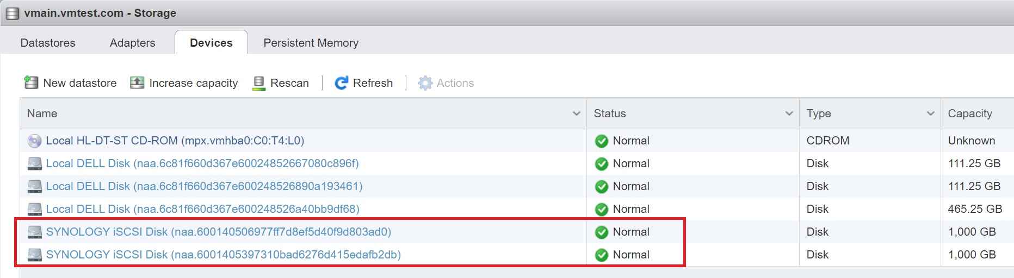Viewport: 1014px width, 278px height.
Task: Open Local DELL Disk ending in 080c896f
Action: [202, 163]
